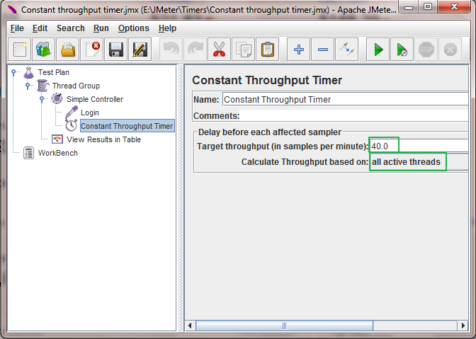Click the Stop sign icon

pyautogui.click(x=426, y=49)
